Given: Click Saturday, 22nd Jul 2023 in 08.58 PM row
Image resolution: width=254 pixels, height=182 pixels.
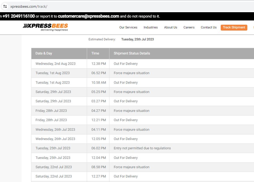Looking at the screenshot, I should [54, 167].
